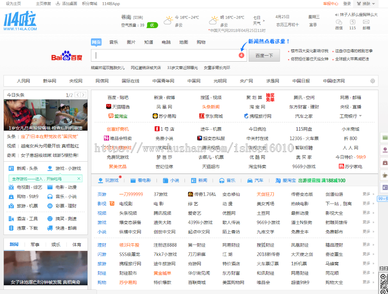Open page settings gear icon

click(372, 81)
